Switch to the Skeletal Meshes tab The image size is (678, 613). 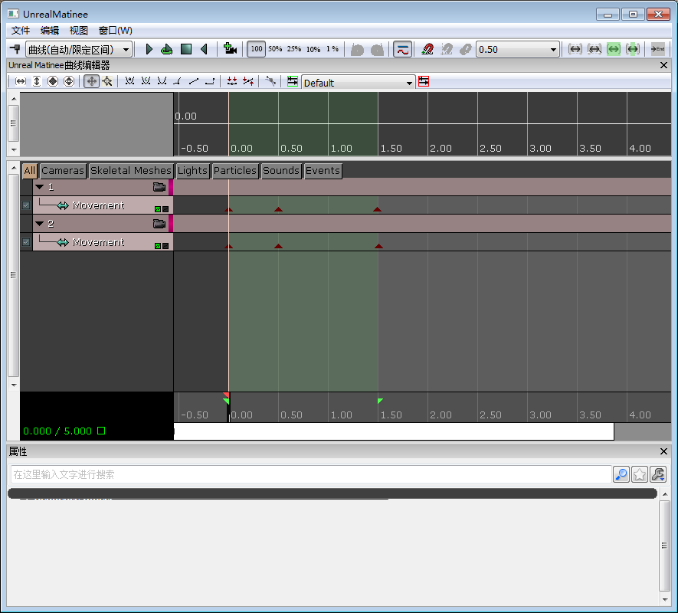pyautogui.click(x=131, y=170)
